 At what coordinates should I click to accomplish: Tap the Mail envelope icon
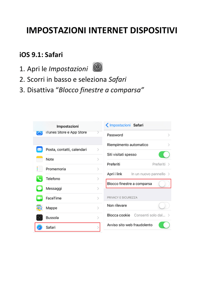39,149
